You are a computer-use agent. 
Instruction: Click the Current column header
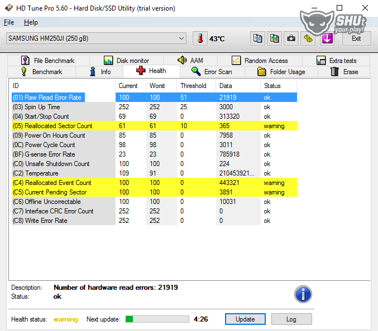(x=131, y=86)
